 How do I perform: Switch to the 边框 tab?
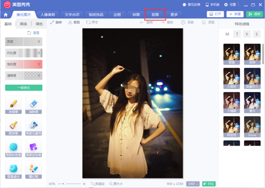[117, 15]
